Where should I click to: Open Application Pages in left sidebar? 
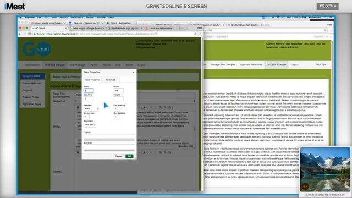32,104
